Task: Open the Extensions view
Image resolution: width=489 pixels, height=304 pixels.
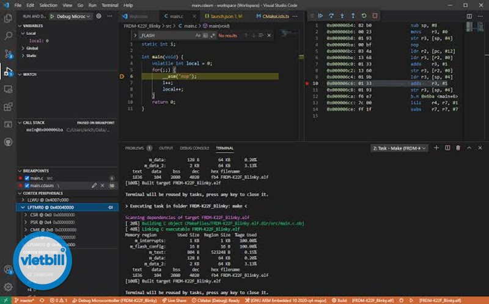Action: [8, 107]
